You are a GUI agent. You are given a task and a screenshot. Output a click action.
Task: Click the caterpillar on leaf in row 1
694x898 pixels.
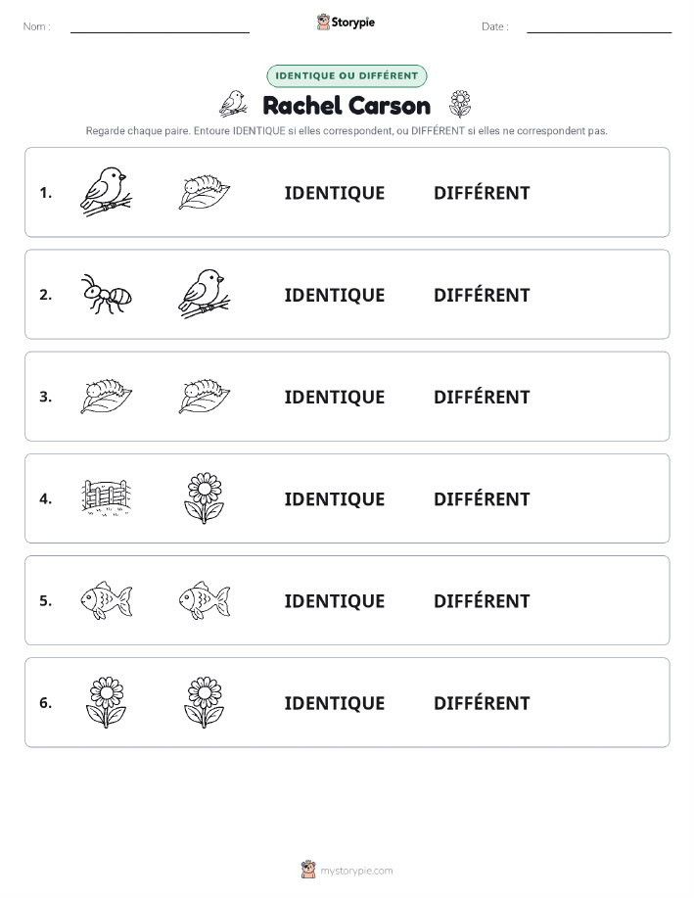pos(205,192)
